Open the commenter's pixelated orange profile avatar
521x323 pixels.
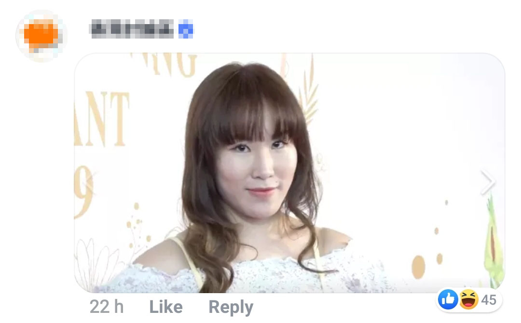point(41,36)
